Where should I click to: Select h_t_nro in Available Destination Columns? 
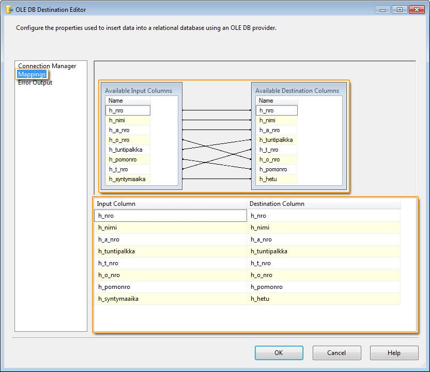pyautogui.click(x=277, y=150)
